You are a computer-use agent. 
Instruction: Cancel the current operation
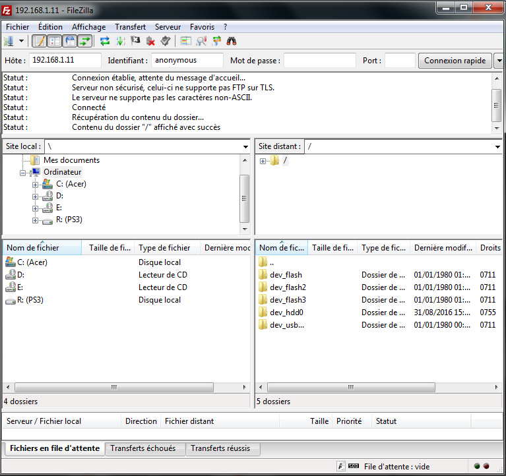coord(135,41)
